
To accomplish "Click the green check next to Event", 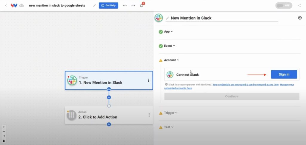I will (161, 46).
